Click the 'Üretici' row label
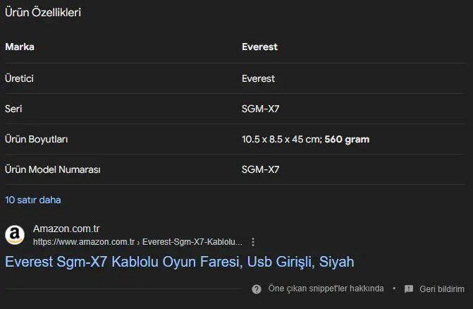This screenshot has height=309, width=473. click(x=19, y=78)
